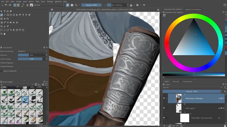Select the Move tool
Viewport: 227px width, 127px height.
(5, 19)
